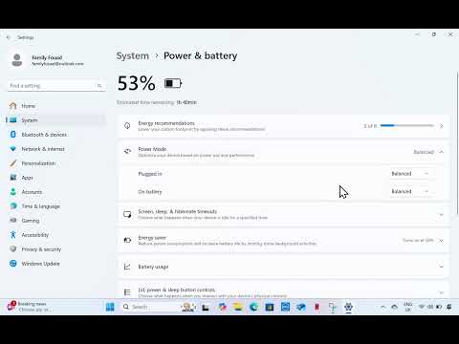Collapse the Power Mode section

[442, 152]
